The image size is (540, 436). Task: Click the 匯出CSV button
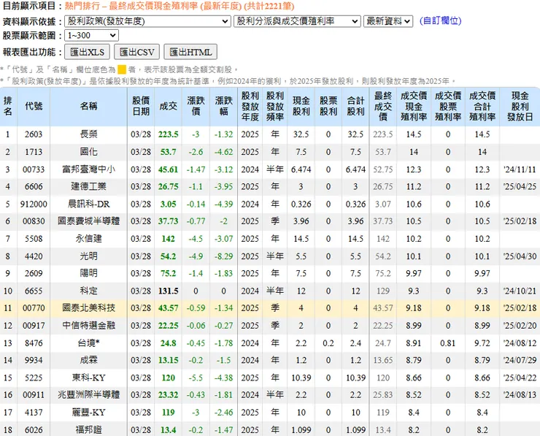coord(136,52)
